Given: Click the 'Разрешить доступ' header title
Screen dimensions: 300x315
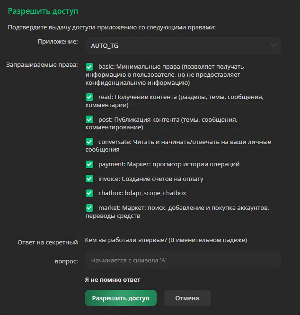Looking at the screenshot, I should (x=43, y=11).
